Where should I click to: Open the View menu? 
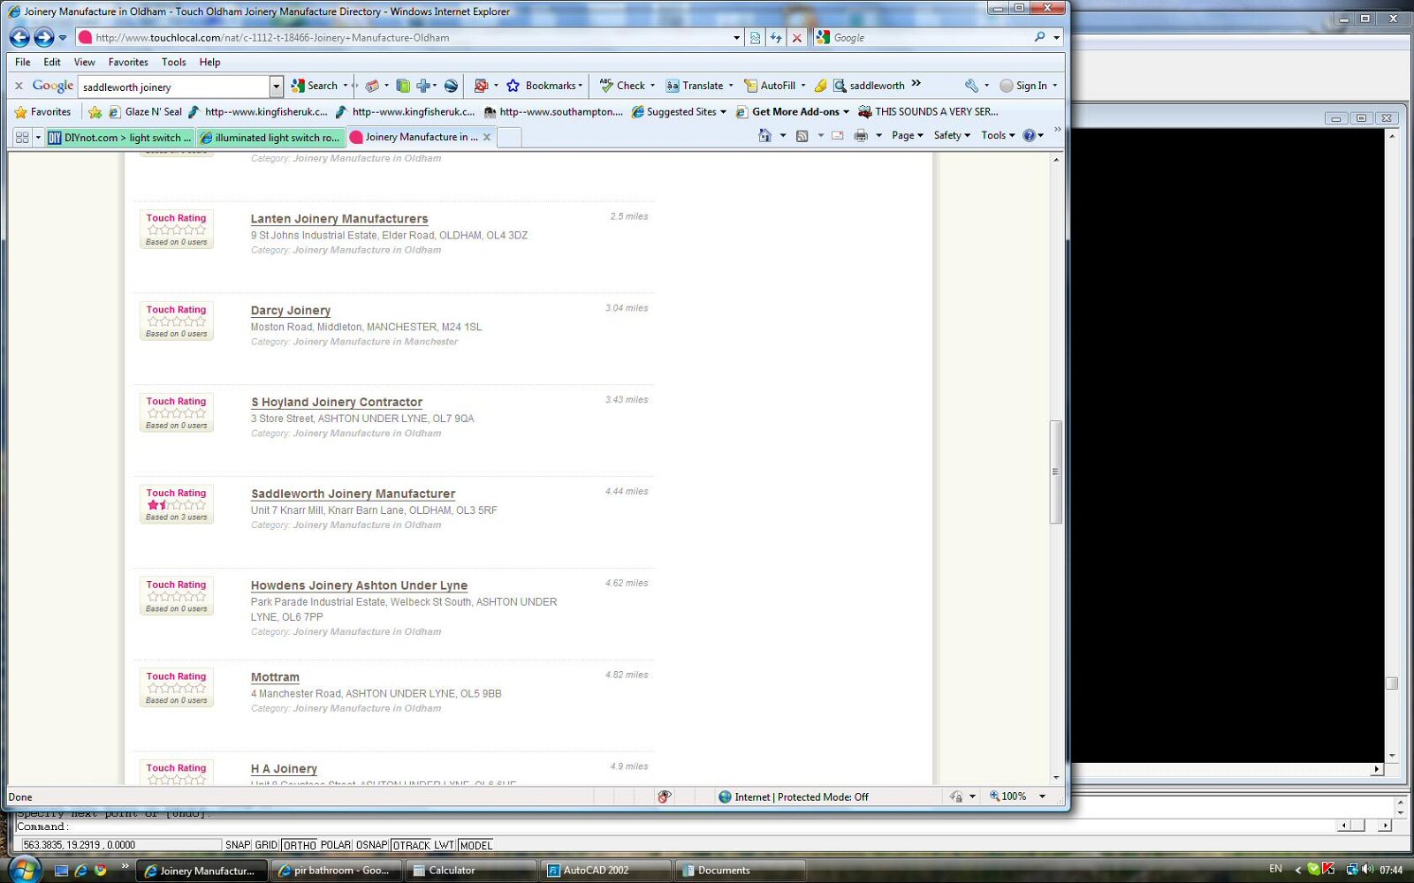(84, 62)
